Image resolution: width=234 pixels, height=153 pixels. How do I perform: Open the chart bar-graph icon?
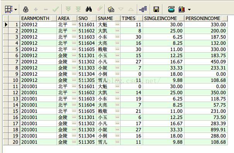pyautogui.click(x=182, y=9)
